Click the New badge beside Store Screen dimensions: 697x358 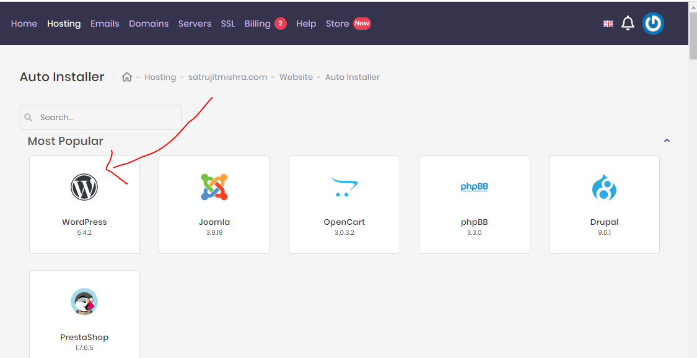[x=362, y=24]
